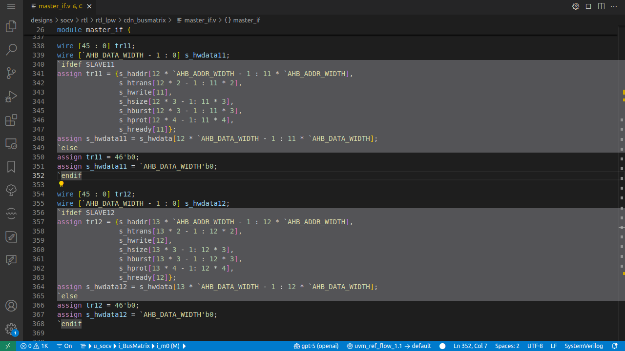Toggle the panel layout icon top right
Screen dimensions: 625x351
pos(588,6)
